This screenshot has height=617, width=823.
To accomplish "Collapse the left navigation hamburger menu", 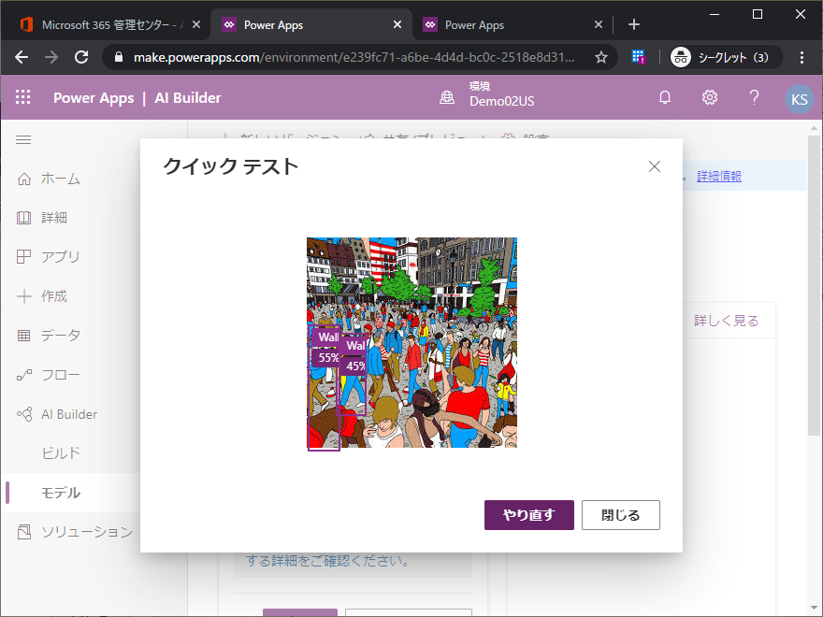I will [x=23, y=139].
